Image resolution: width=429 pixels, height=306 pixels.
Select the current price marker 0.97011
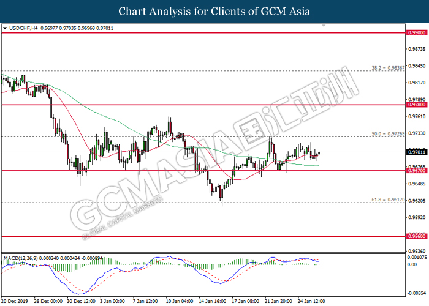coord(416,152)
